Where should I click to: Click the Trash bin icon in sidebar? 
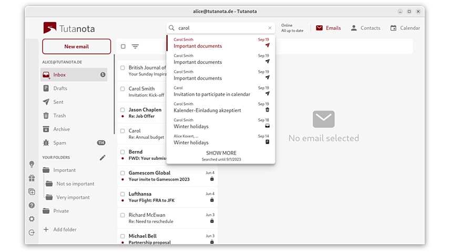pos(46,116)
